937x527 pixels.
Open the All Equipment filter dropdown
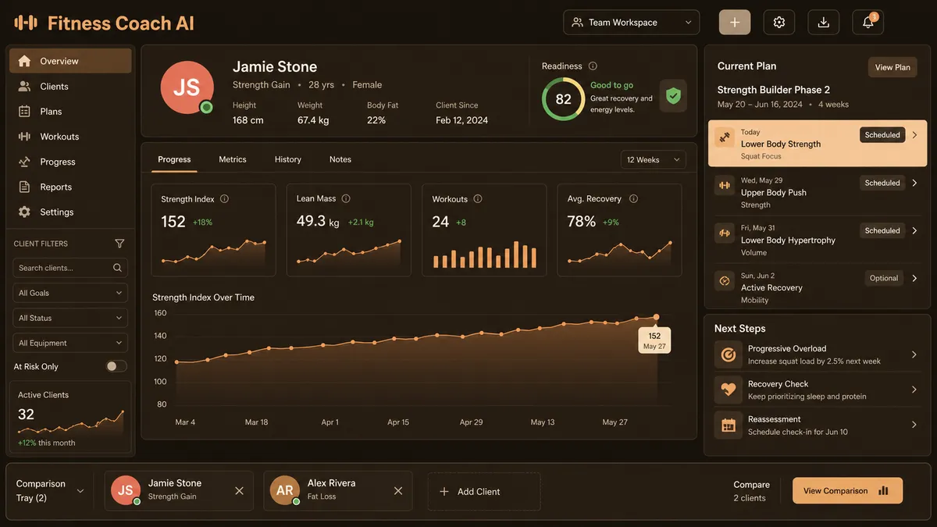coord(70,343)
